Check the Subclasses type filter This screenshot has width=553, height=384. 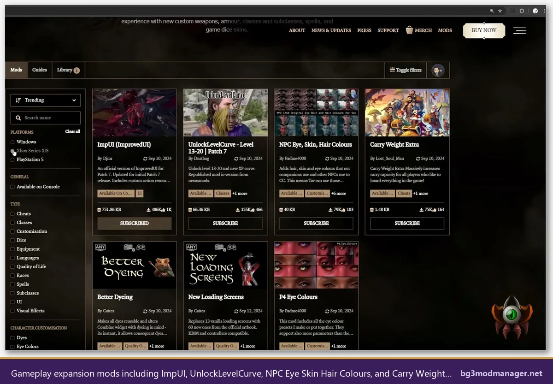(x=12, y=293)
